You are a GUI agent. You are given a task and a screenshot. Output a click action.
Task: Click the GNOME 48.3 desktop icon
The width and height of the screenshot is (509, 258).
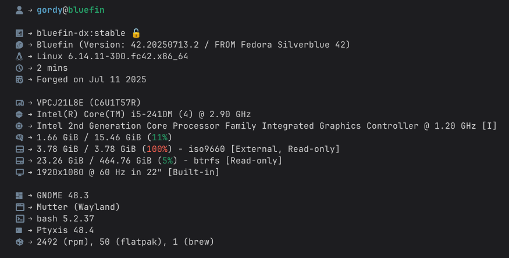pyautogui.click(x=19, y=195)
